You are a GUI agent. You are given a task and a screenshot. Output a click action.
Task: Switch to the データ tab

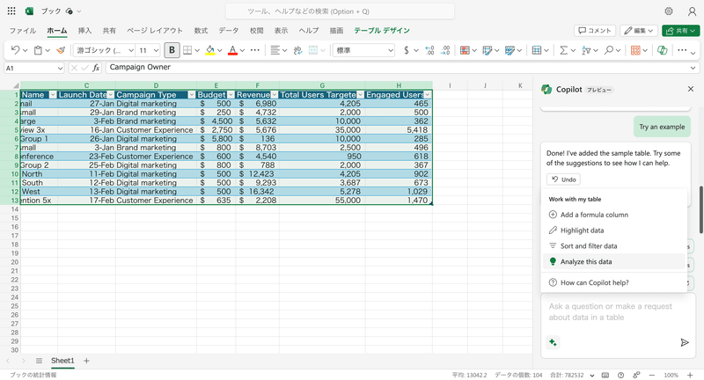point(229,31)
